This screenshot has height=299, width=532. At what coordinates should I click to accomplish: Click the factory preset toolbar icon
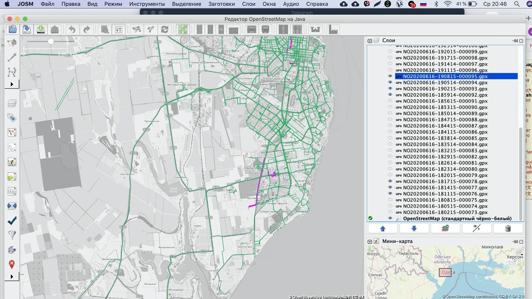[333, 29]
